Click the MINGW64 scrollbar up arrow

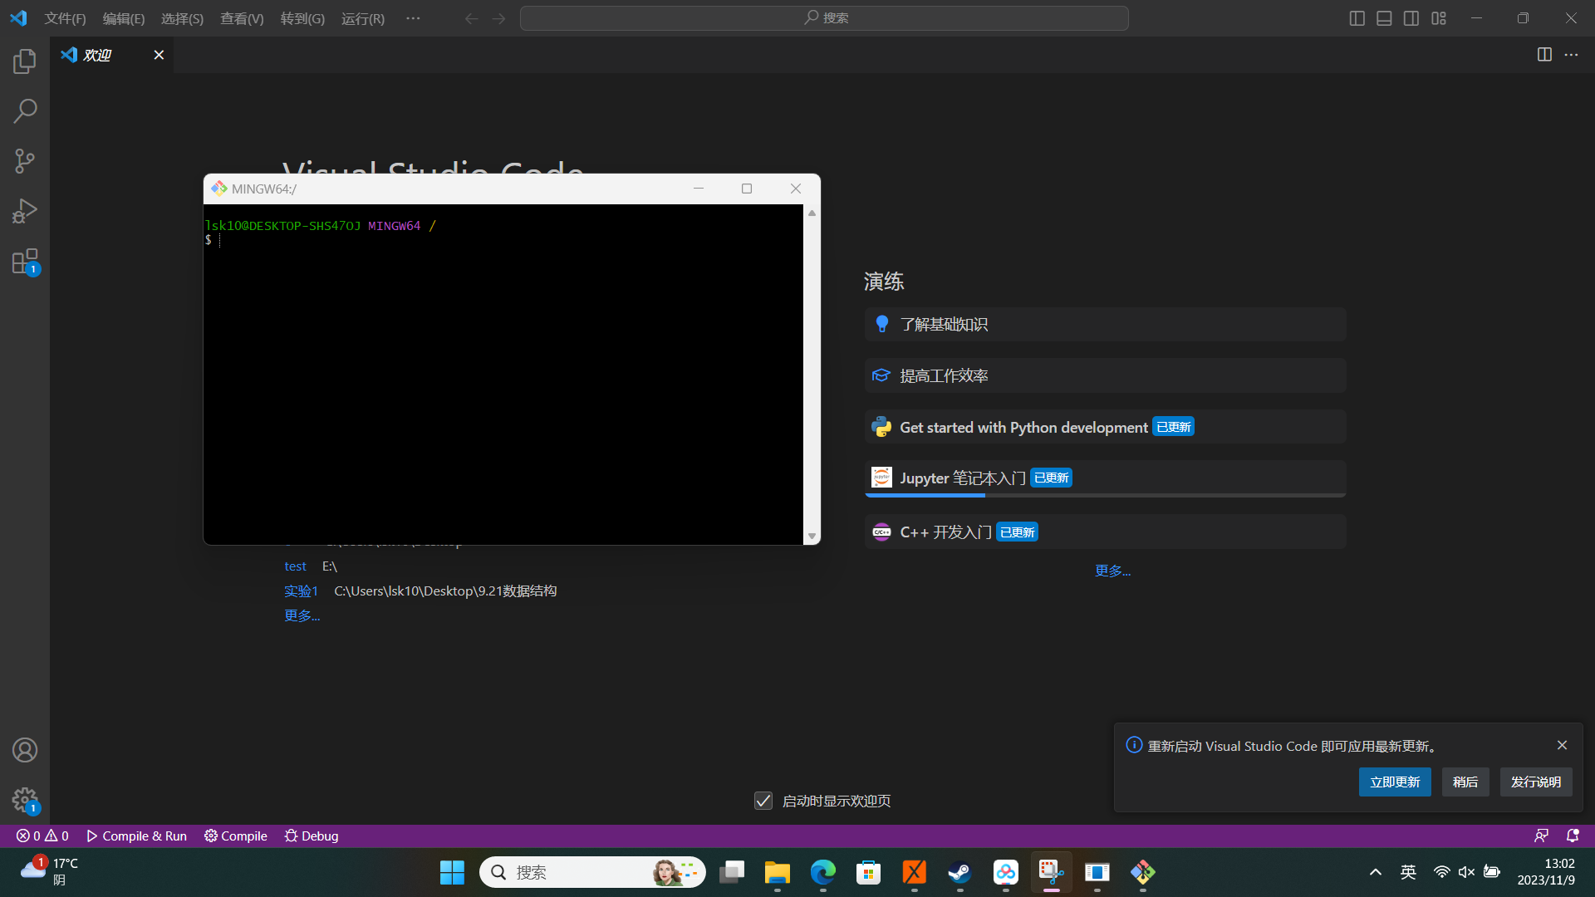tap(812, 213)
